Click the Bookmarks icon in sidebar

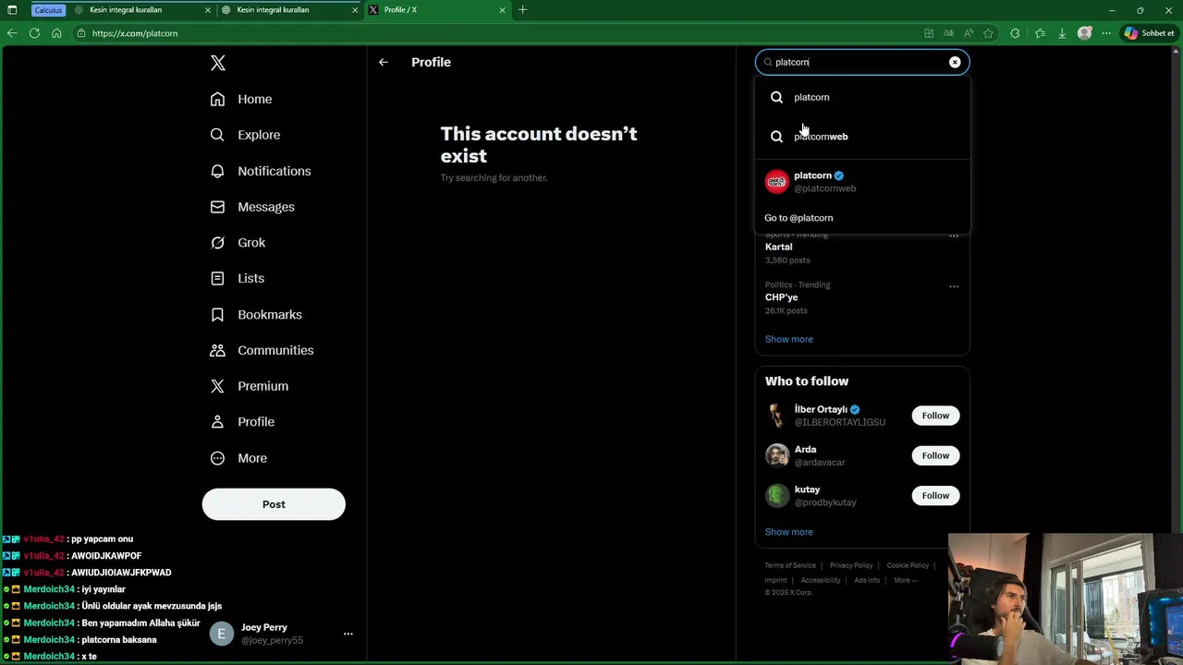pyautogui.click(x=217, y=315)
